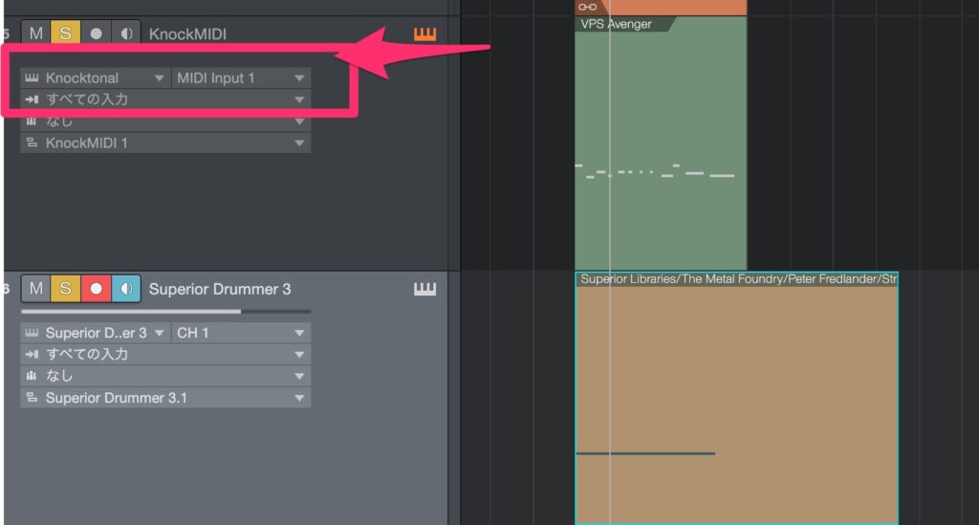This screenshot has width=979, height=525.
Task: Select the VPS Avenger clip header
Action: pos(618,24)
